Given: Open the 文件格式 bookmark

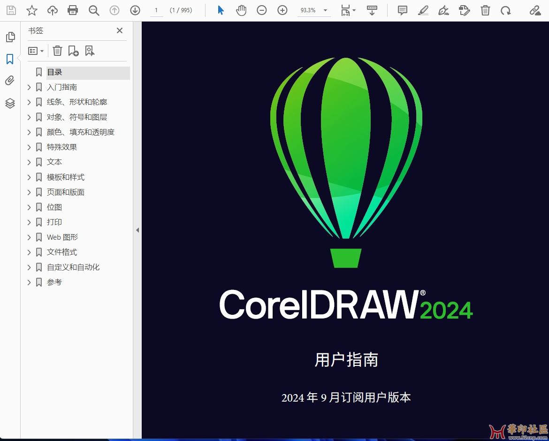Looking at the screenshot, I should pyautogui.click(x=62, y=252).
